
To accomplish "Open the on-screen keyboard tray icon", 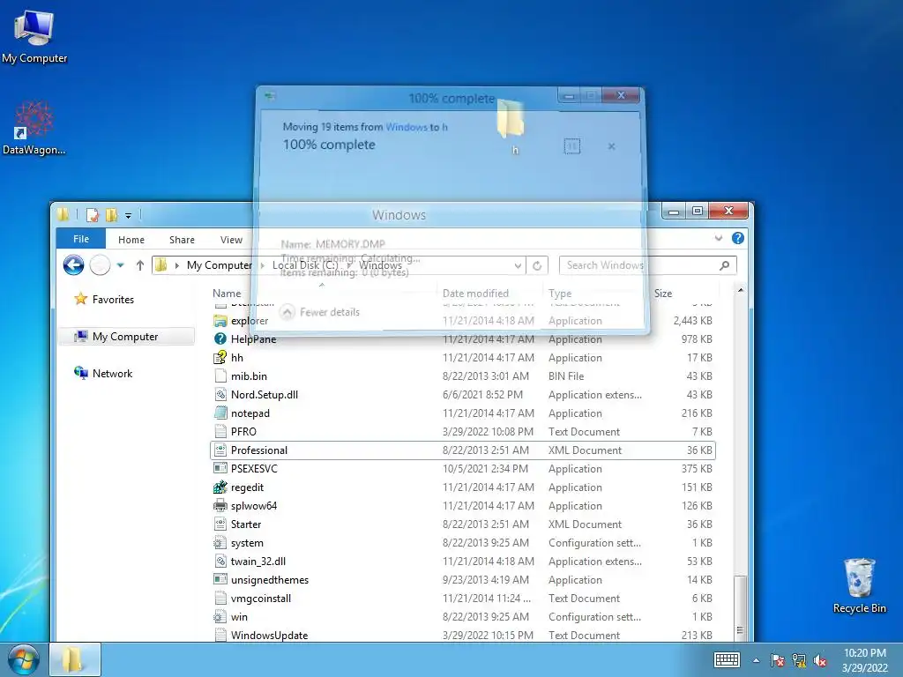I will pos(727,660).
